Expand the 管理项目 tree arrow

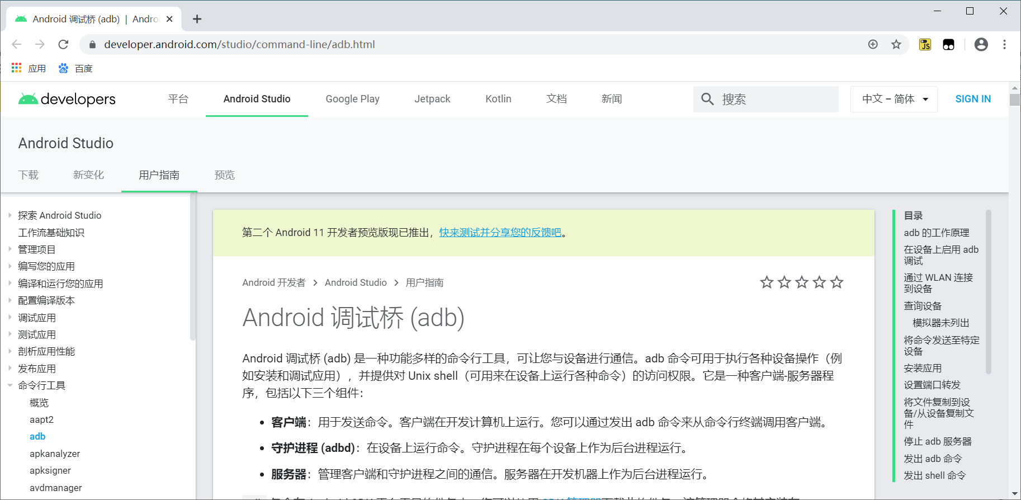pyautogui.click(x=10, y=249)
